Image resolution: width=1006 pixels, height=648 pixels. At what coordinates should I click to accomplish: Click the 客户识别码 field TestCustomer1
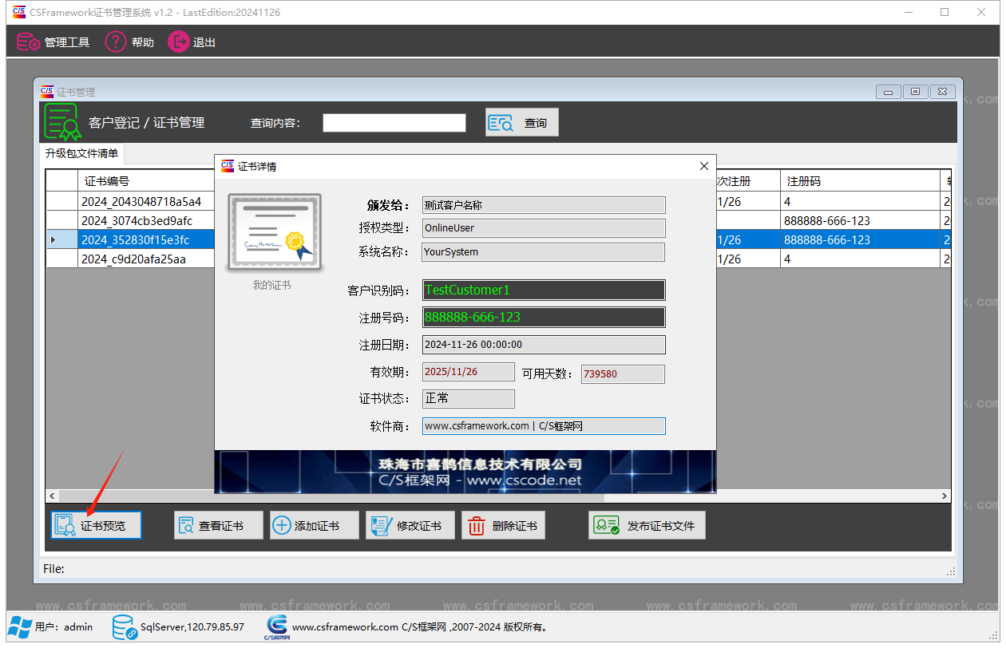tap(544, 290)
